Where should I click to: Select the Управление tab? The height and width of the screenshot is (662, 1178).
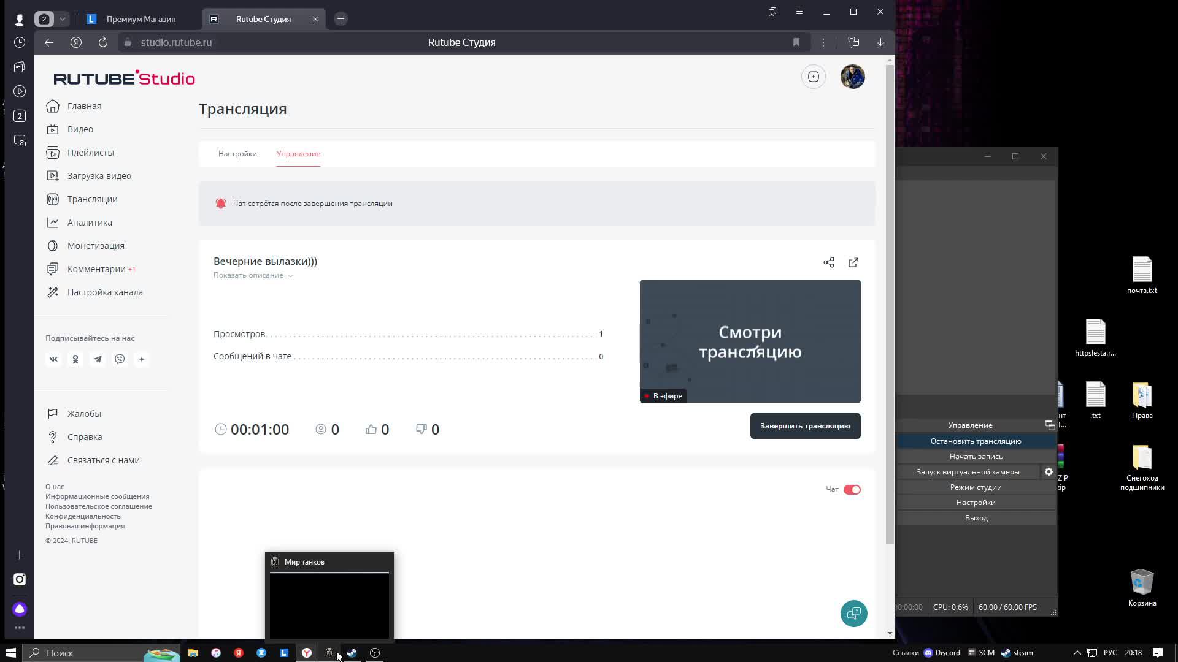click(298, 154)
